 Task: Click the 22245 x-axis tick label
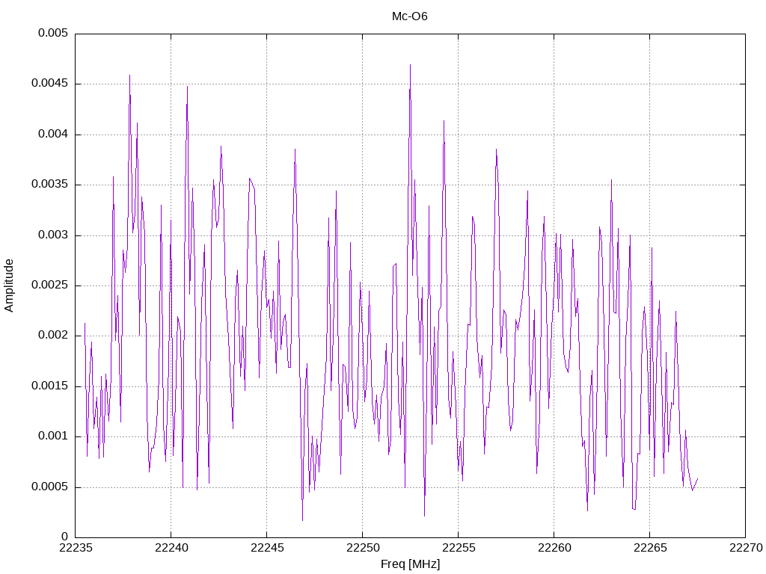[267, 548]
